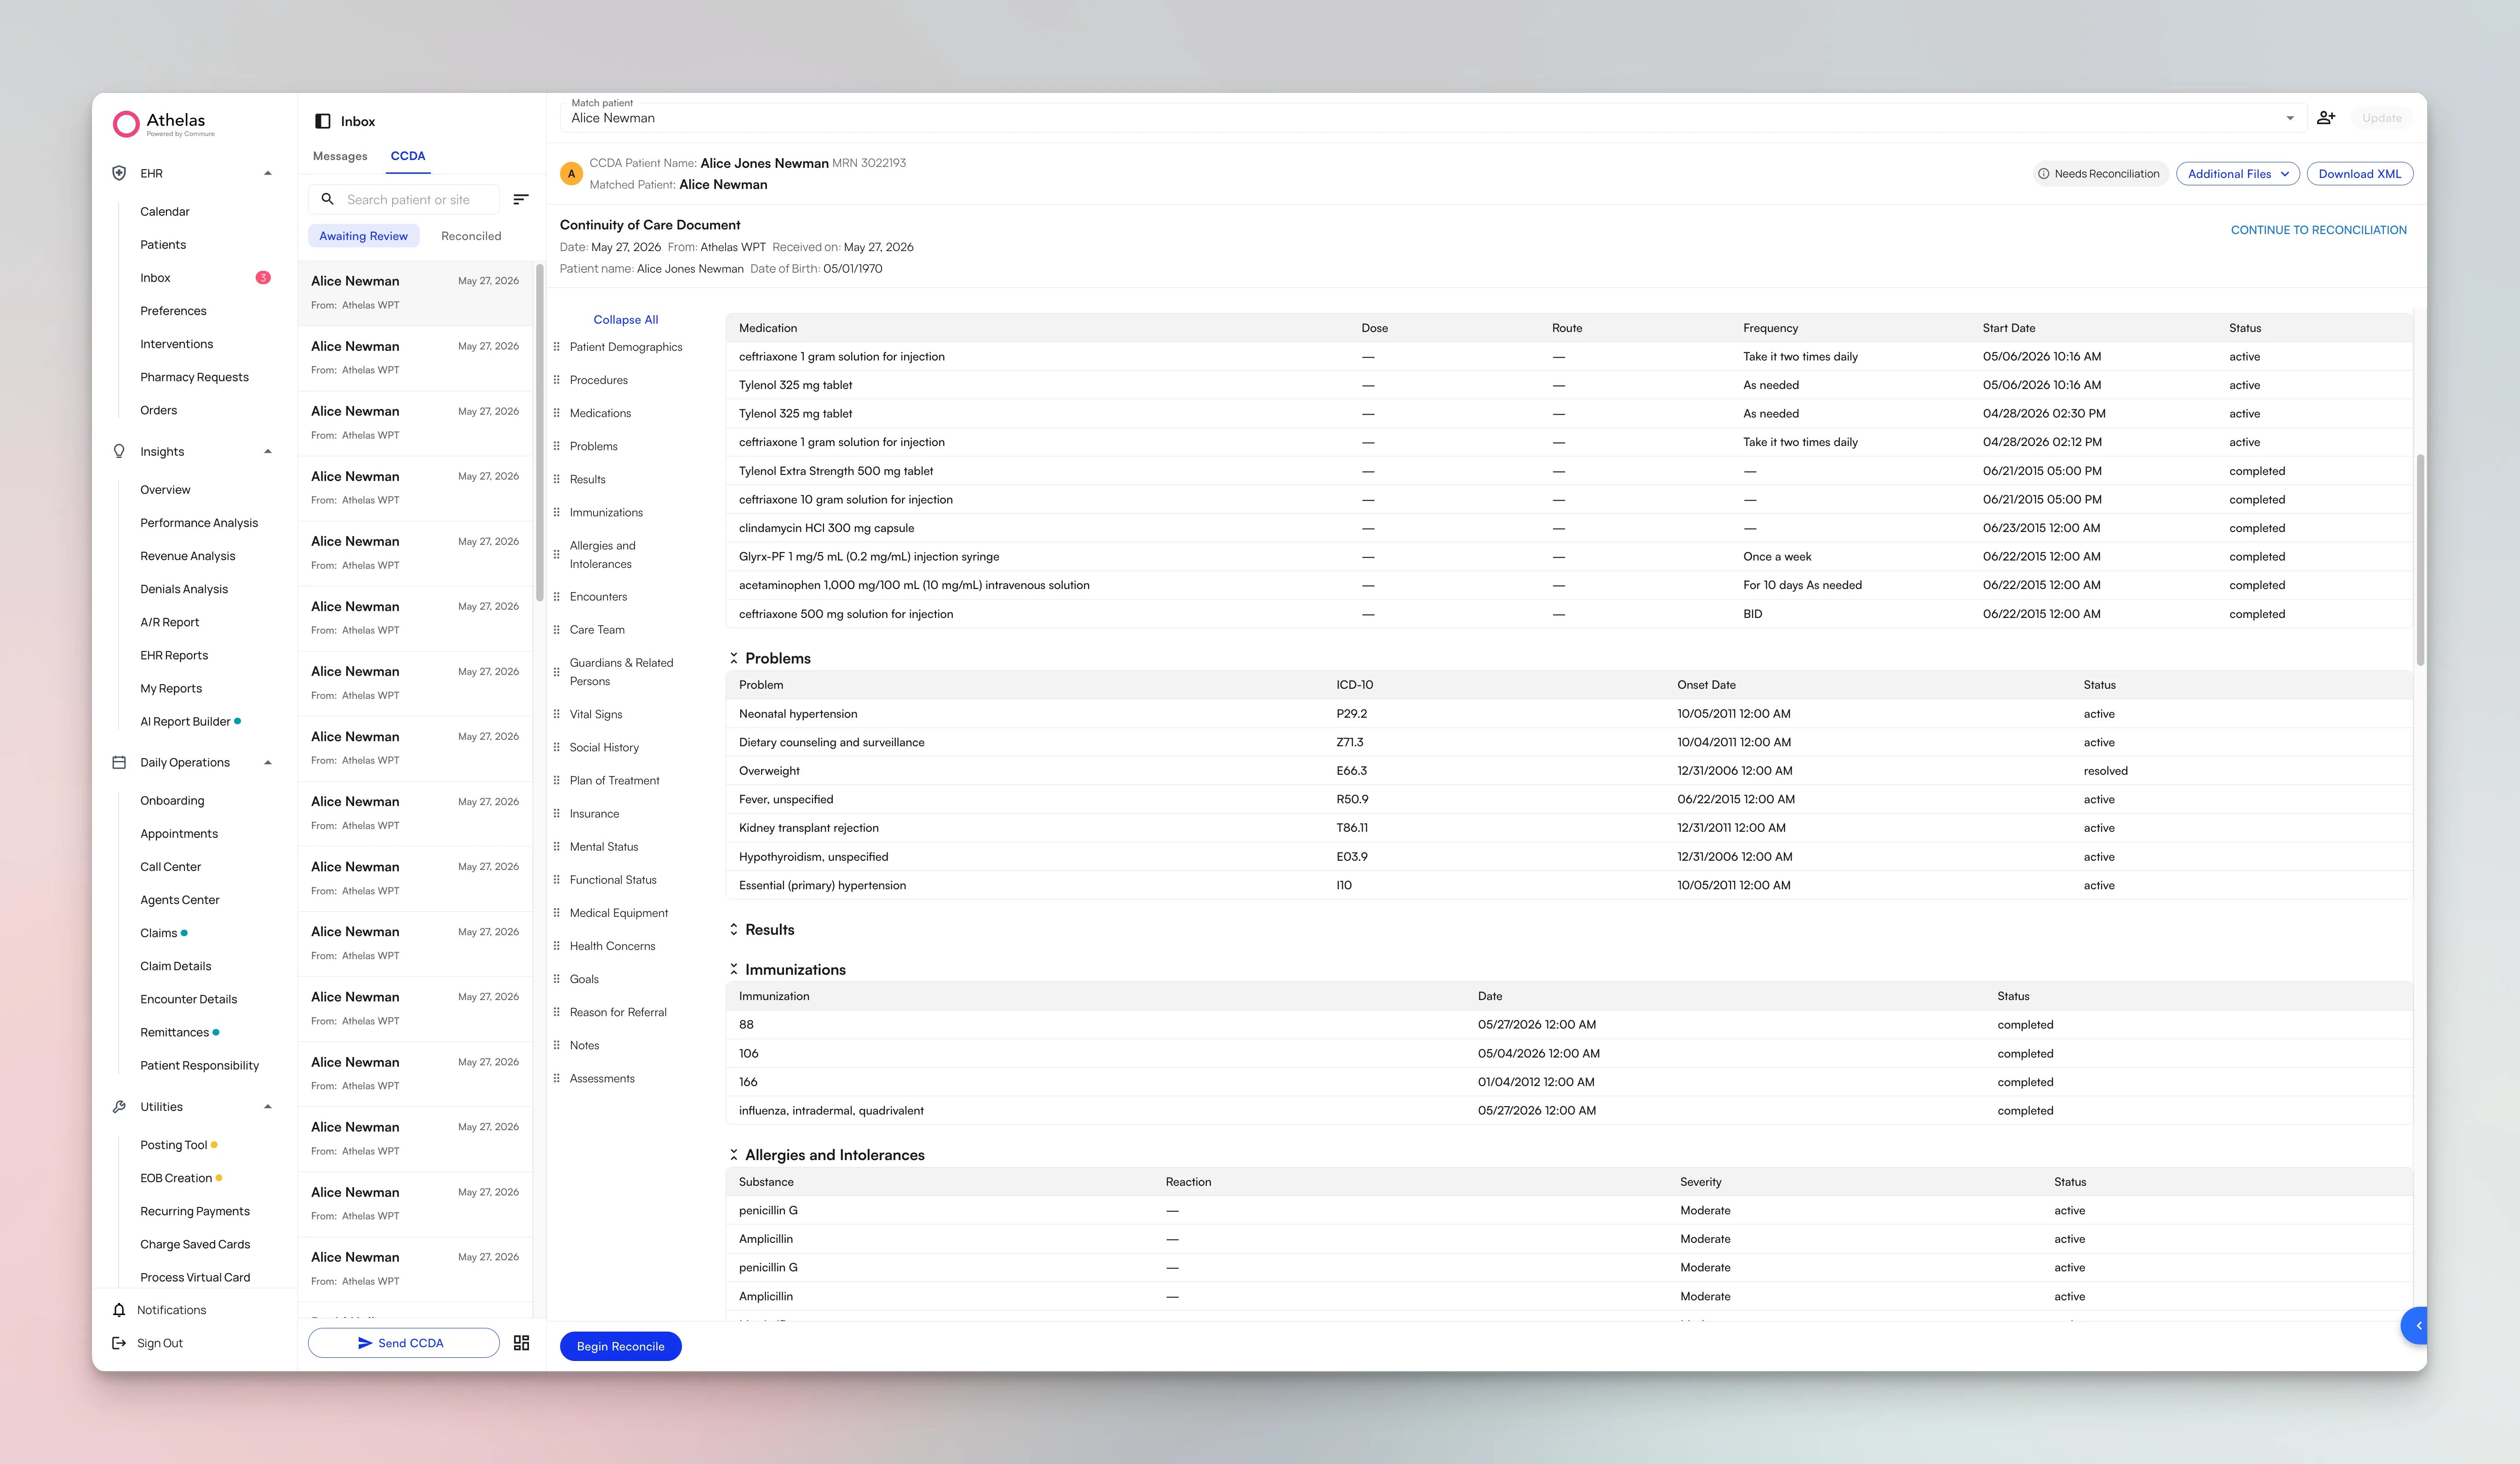Click the Begin Reconcile button
This screenshot has height=1464, width=2520.
620,1346
